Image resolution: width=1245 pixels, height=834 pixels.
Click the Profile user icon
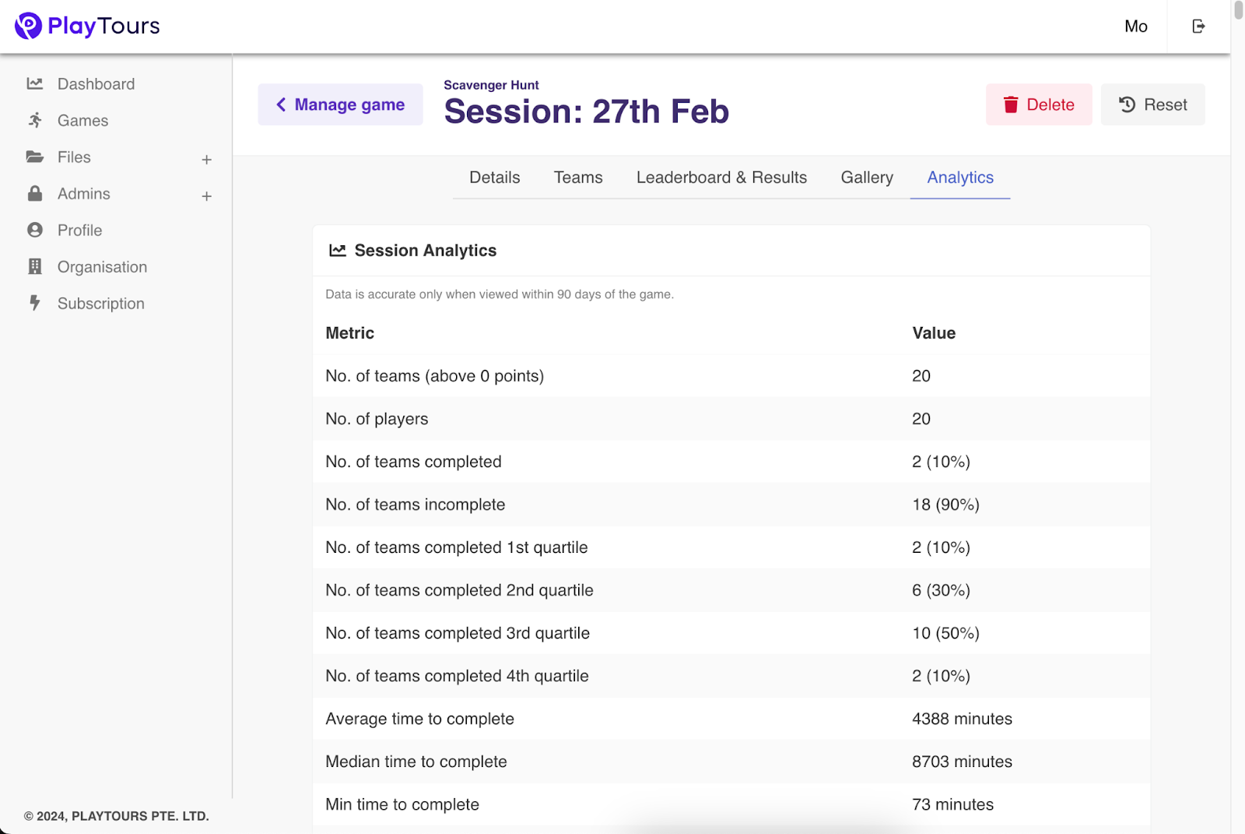(x=35, y=230)
